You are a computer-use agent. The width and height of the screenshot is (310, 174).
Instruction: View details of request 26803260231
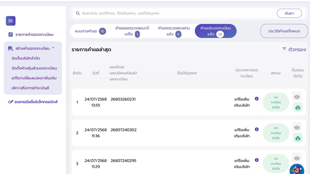(297, 97)
